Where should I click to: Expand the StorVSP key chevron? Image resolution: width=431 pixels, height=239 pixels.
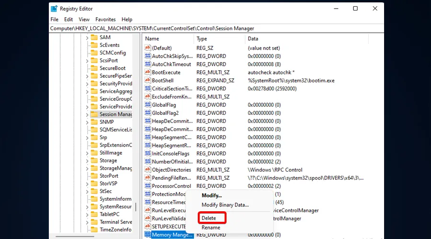click(x=87, y=184)
